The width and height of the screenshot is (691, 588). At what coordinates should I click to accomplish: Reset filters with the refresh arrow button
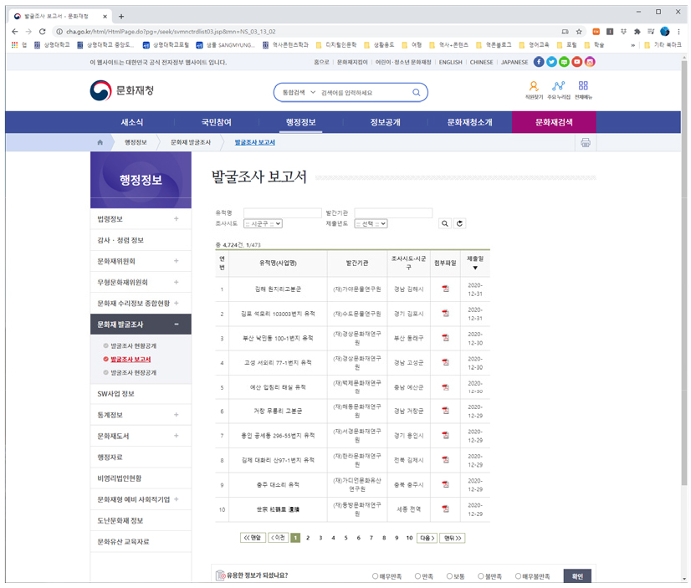[459, 223]
